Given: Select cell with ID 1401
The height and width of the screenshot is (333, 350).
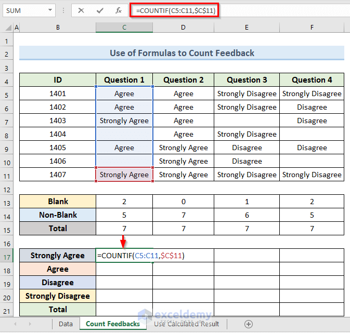Looking at the screenshot, I should 58,94.
